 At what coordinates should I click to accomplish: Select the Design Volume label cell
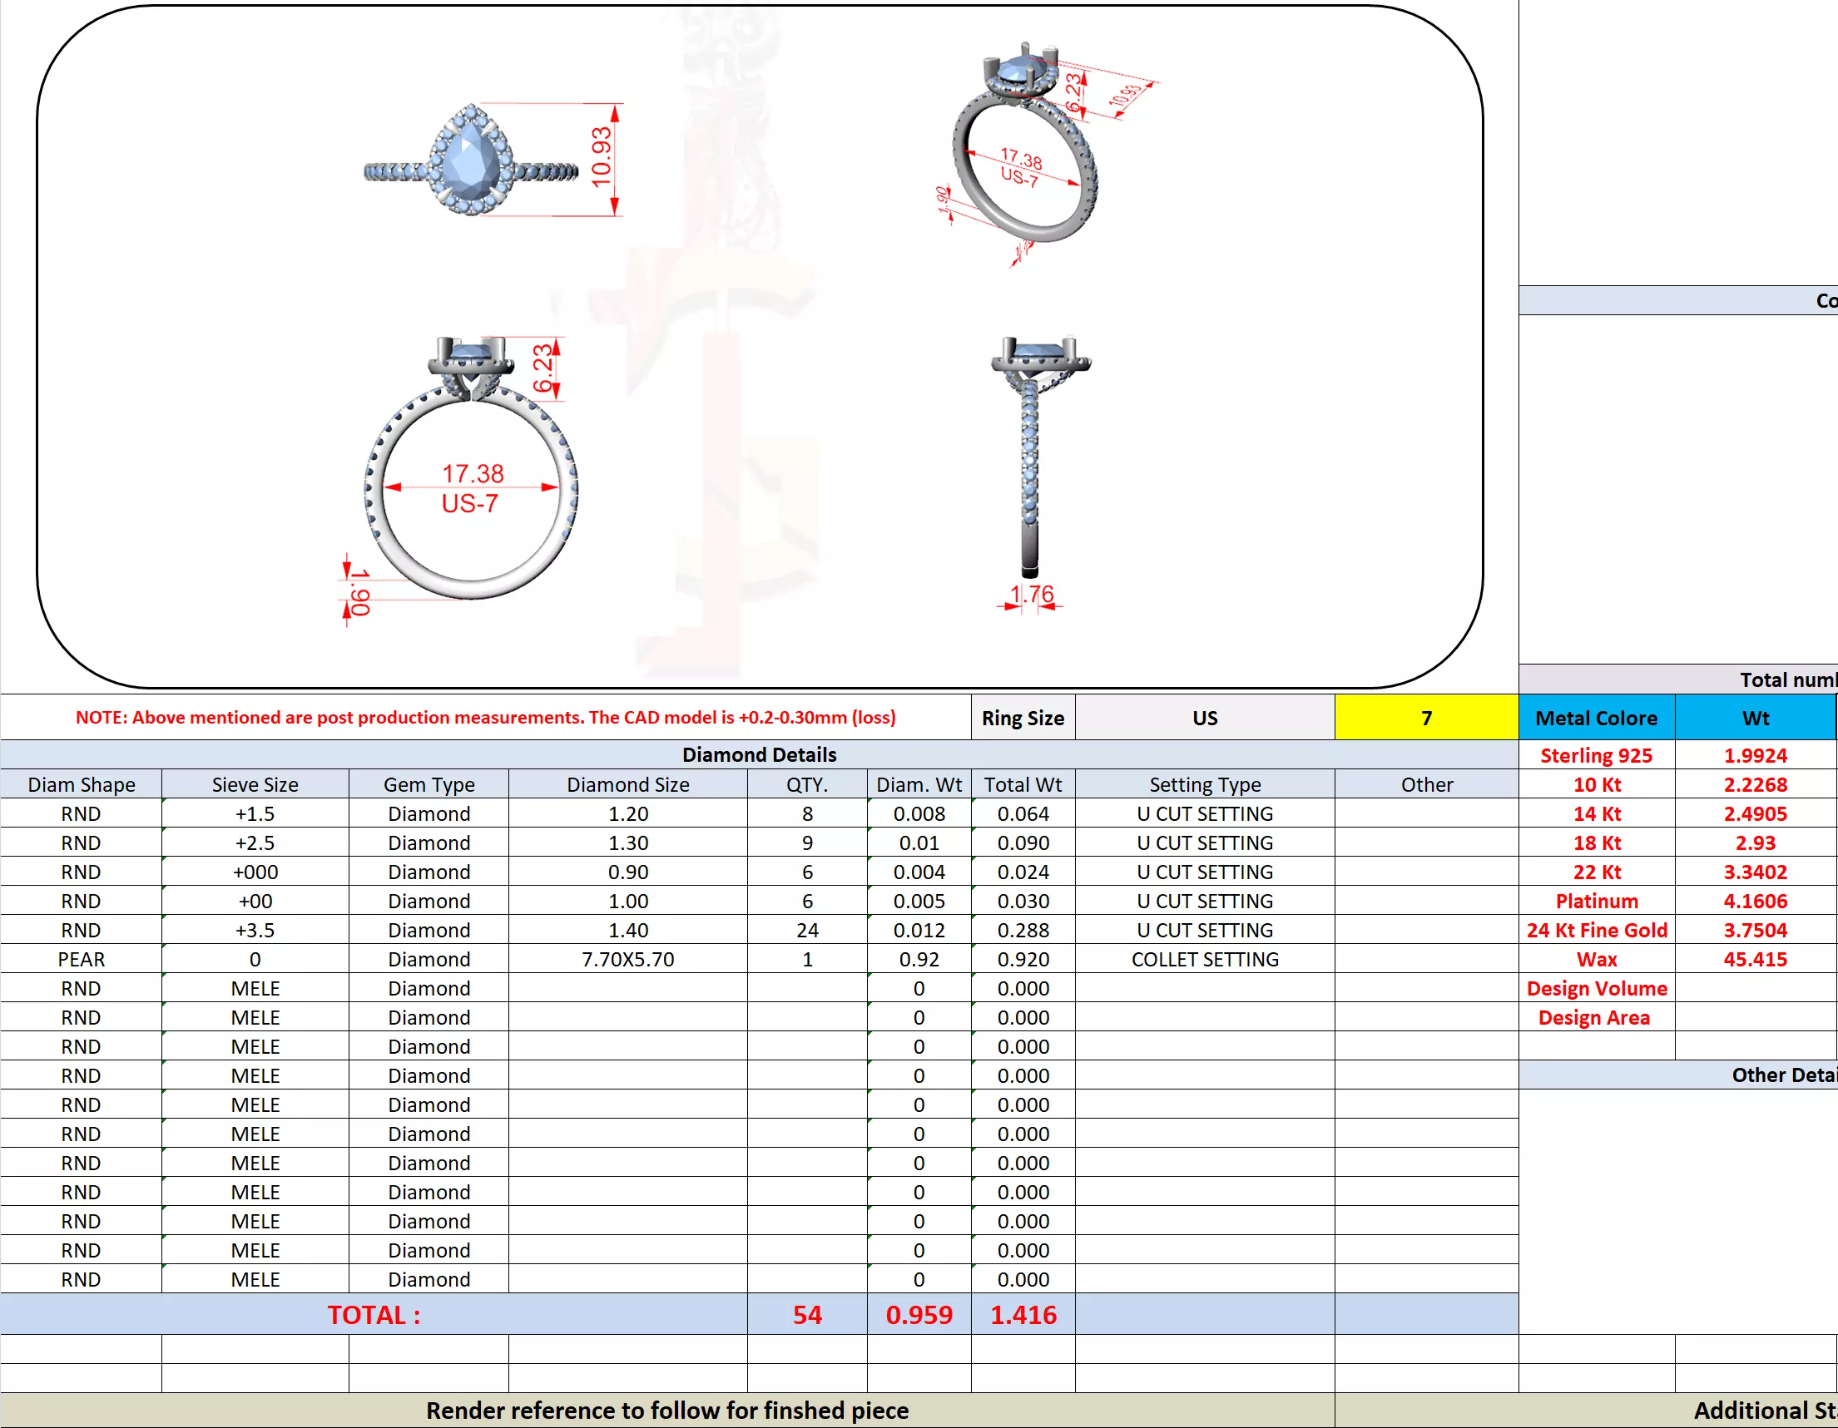pos(1596,988)
